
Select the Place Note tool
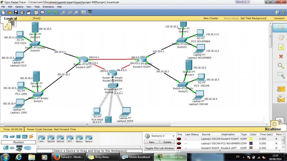tap(281, 47)
